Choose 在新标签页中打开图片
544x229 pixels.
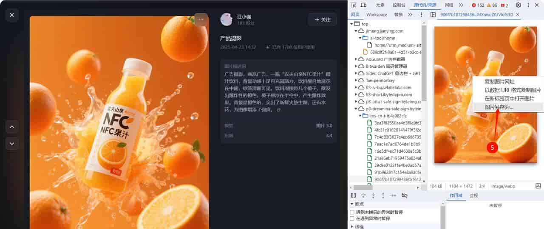point(508,98)
